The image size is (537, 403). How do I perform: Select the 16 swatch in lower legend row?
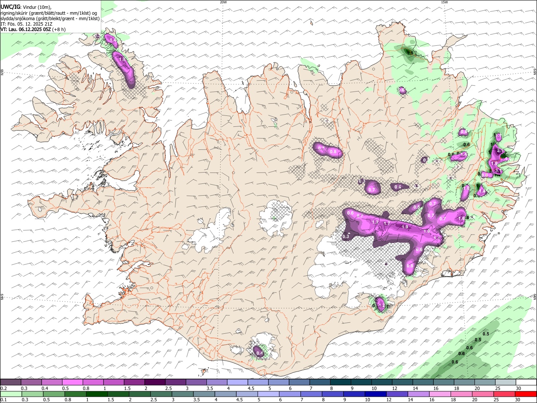[x=441, y=394]
